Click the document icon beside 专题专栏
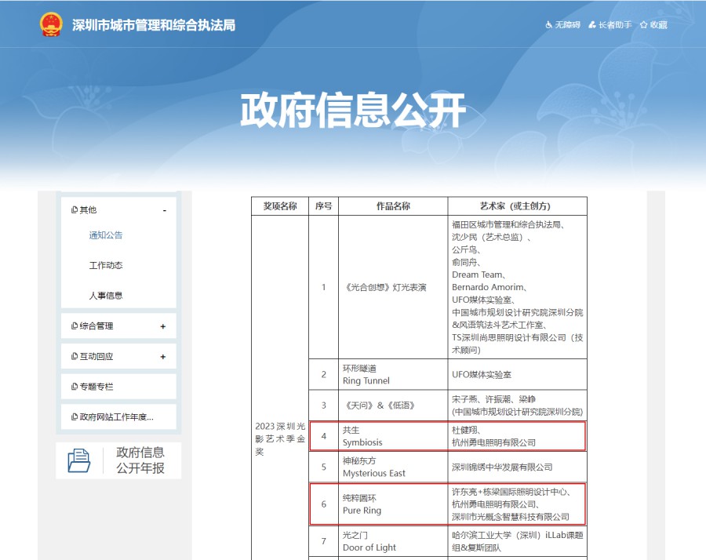Screen dimensions: 706x560 tap(75, 387)
